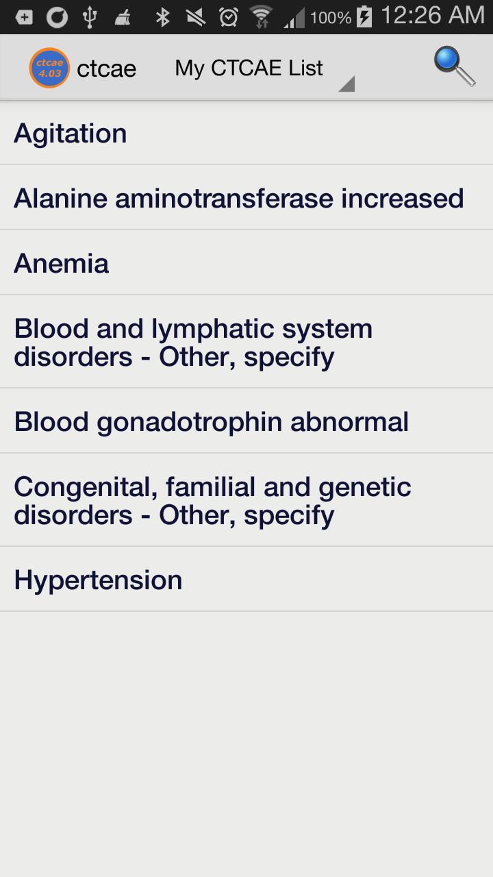The height and width of the screenshot is (877, 493).
Task: Tap the cellular signal strength icon
Action: coord(294,18)
